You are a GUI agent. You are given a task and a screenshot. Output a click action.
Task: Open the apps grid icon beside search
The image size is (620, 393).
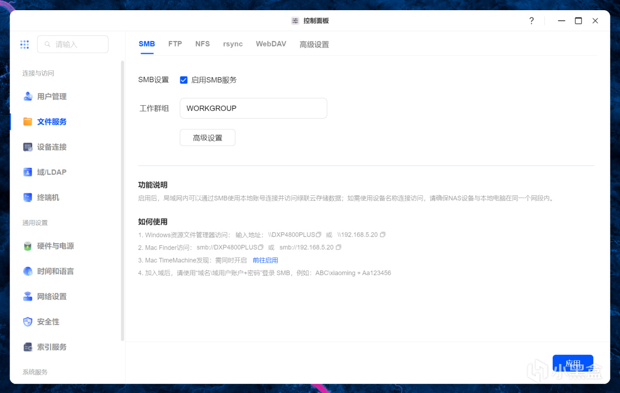tap(25, 44)
